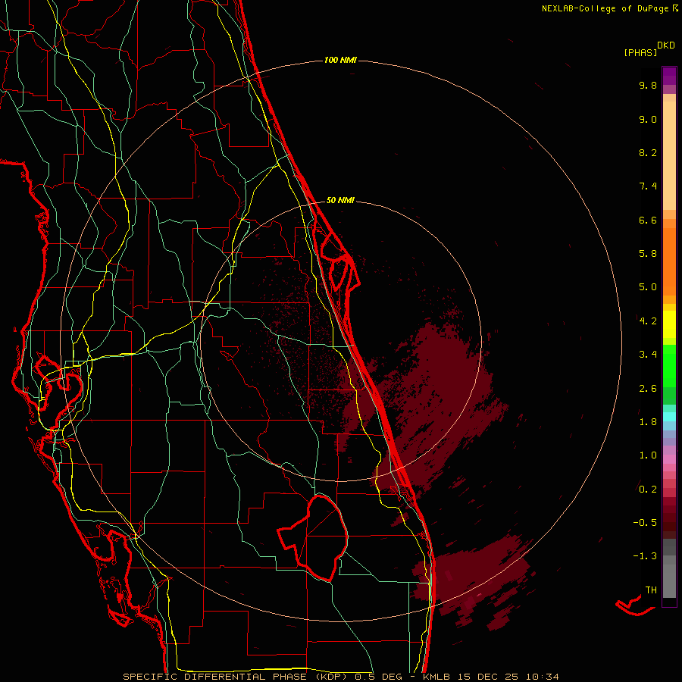This screenshot has height=682, width=682.
Task: Click the 15 DEC 25 10:34 timestamp
Action: pyautogui.click(x=507, y=677)
